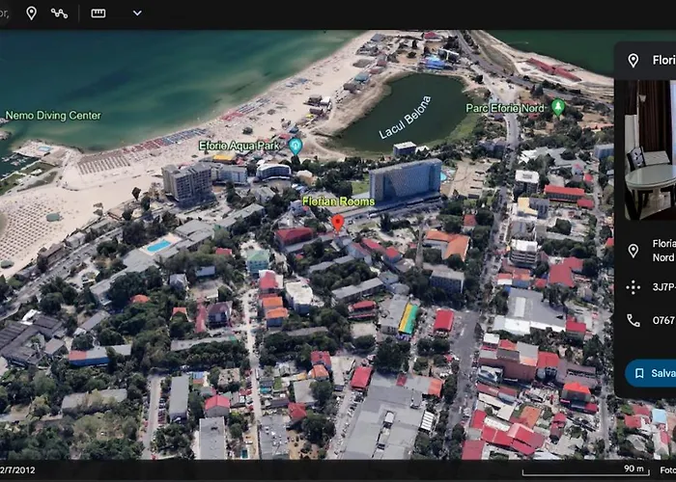Click the phone icon in info panel
The image size is (676, 482).
point(634,320)
